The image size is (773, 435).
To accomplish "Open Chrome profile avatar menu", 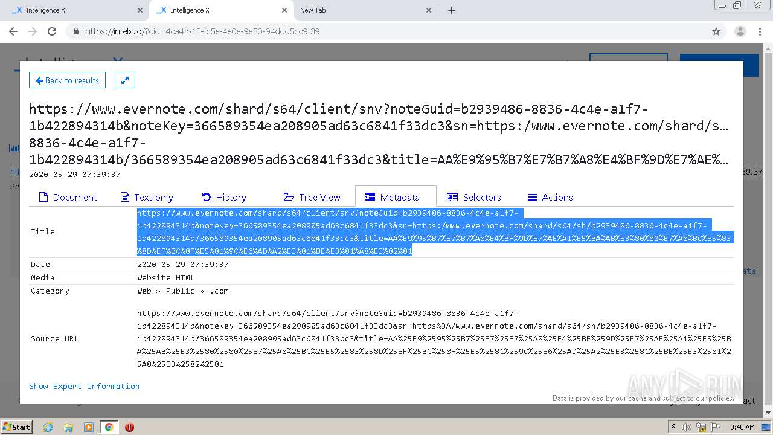I will point(740,31).
